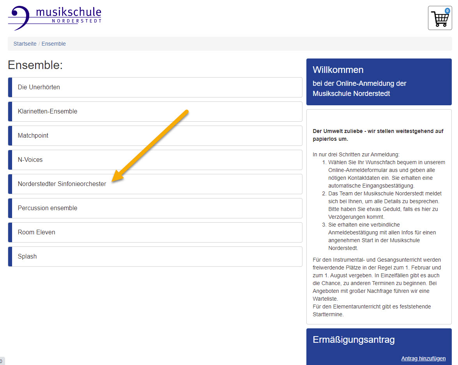
Task: Choose the Klarinetten-Ensemble entry
Action: (x=155, y=112)
